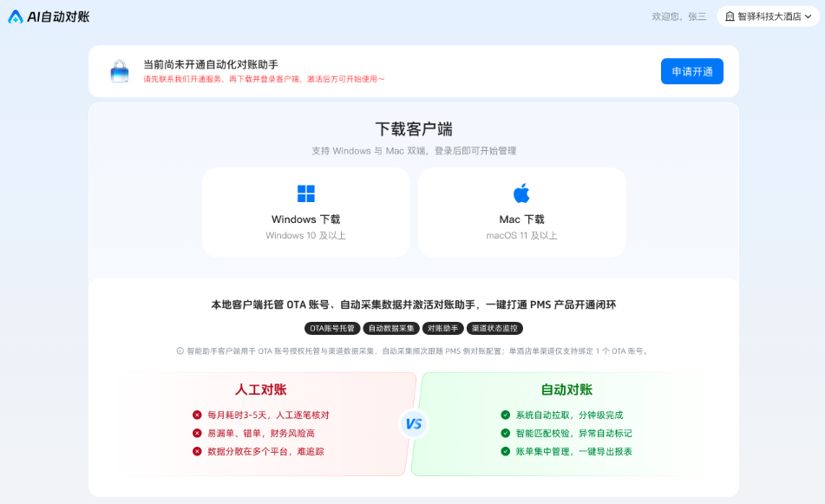The width and height of the screenshot is (825, 504).
Task: Click the chevron arrow in the hotel selector
Action: pos(809,16)
